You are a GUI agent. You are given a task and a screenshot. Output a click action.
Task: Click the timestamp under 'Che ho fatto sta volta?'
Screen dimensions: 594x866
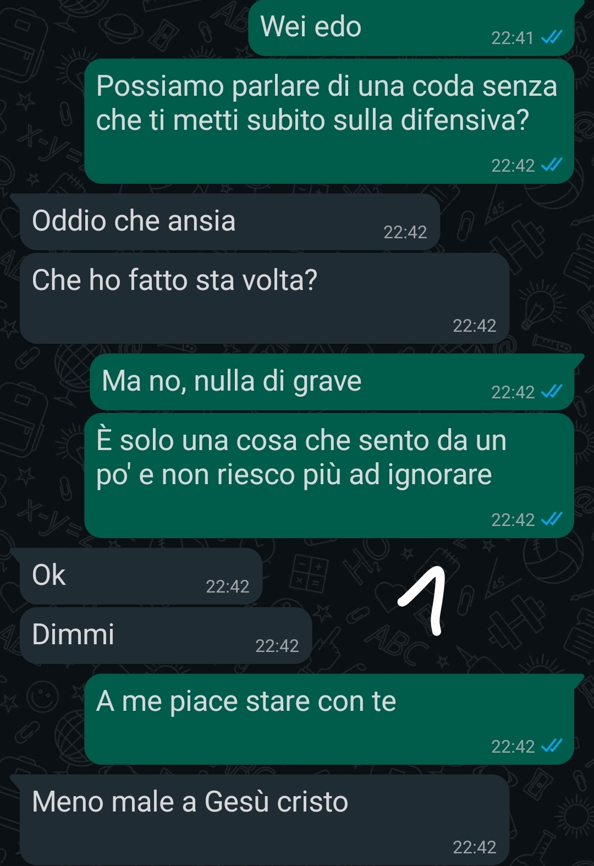click(x=475, y=326)
